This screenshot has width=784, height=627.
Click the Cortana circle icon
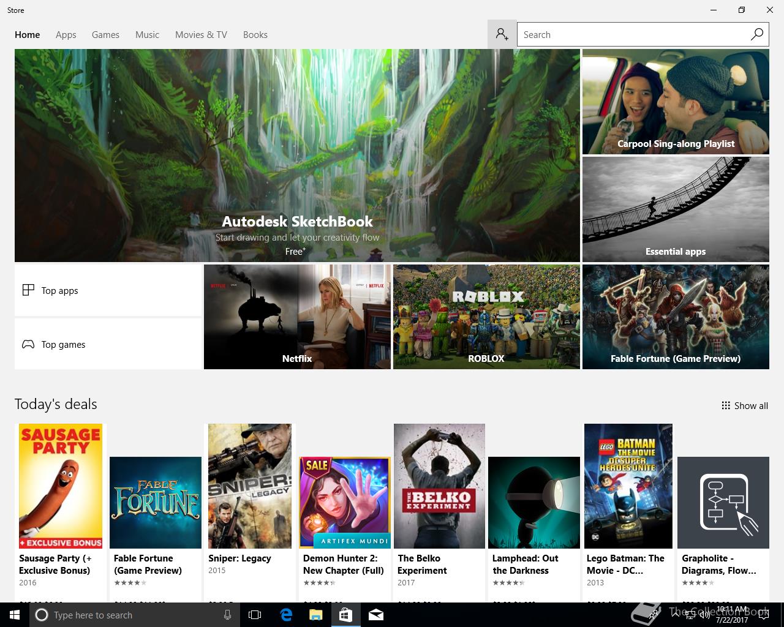click(x=42, y=615)
